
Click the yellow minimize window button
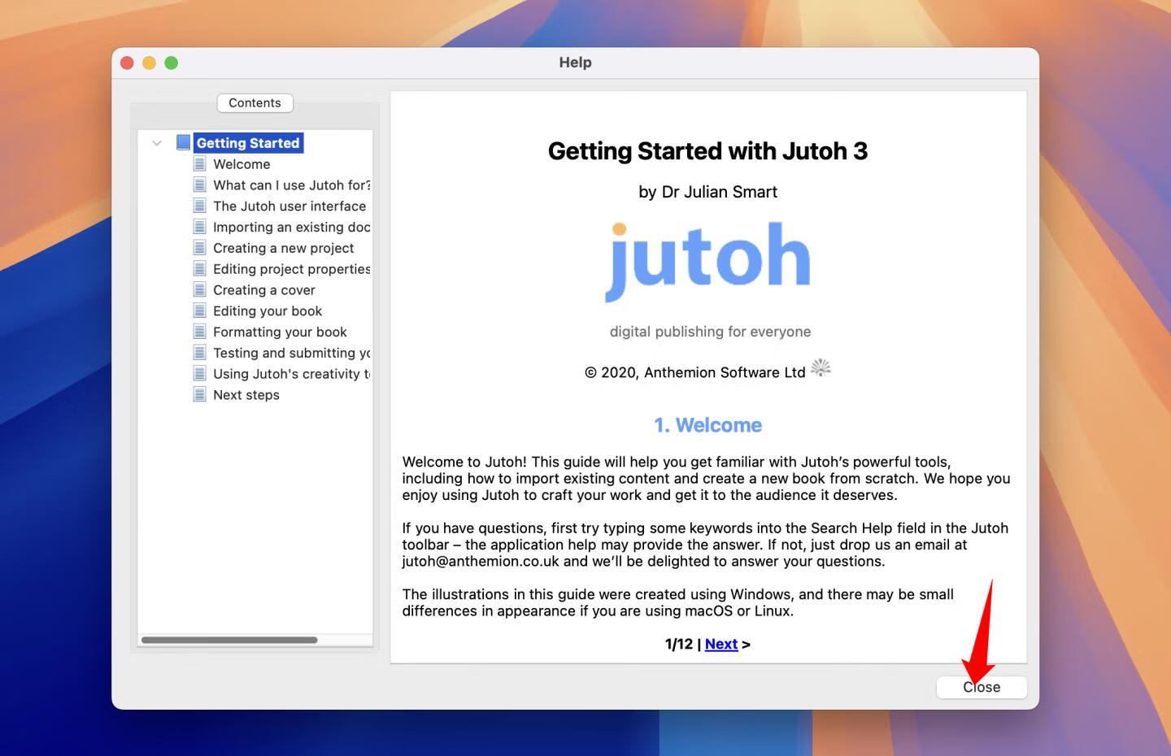[x=149, y=63]
